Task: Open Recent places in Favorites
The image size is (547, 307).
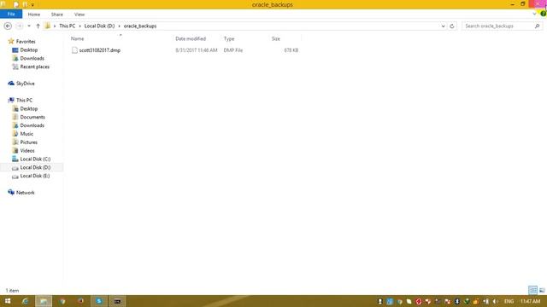Action: pos(34,67)
